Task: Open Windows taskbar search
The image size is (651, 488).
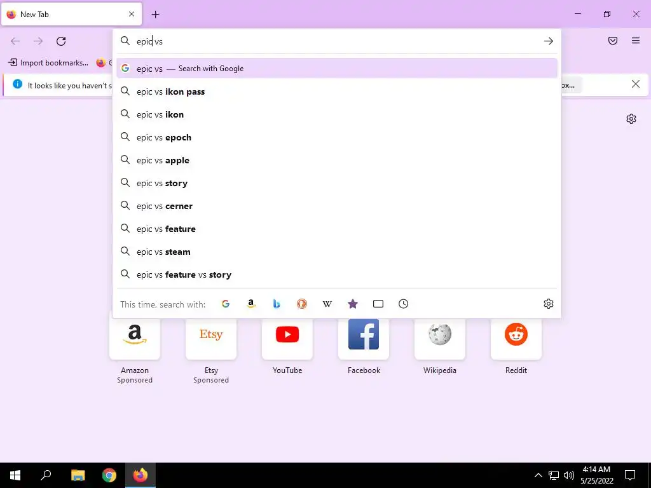Action: click(x=46, y=475)
